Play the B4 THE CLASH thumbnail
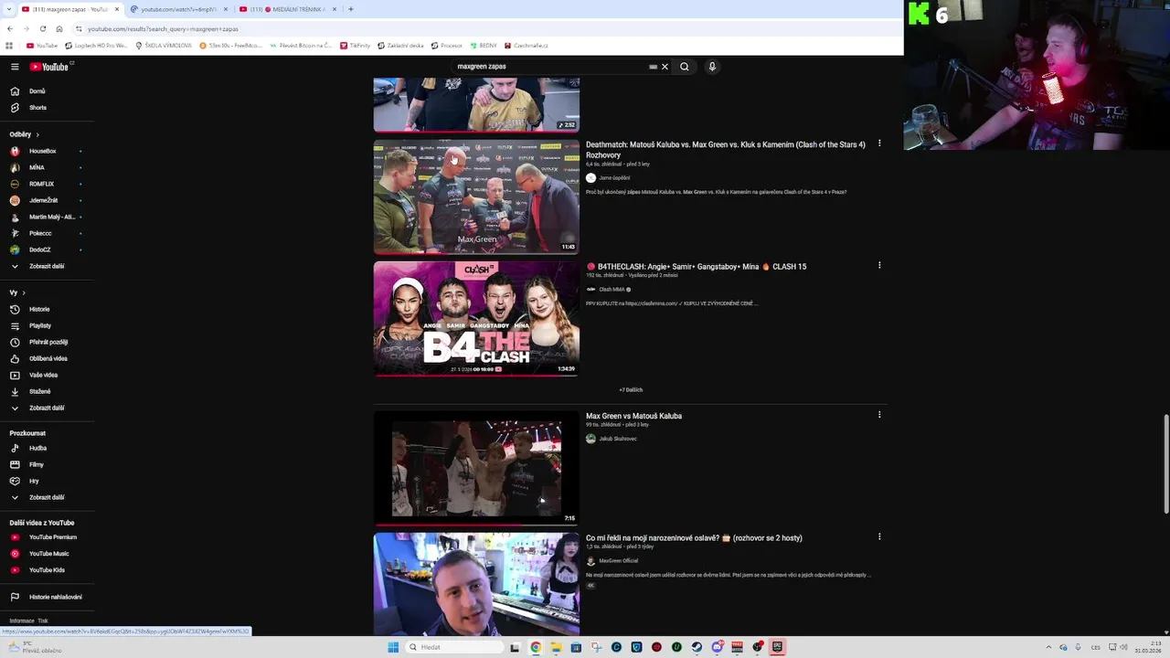The height and width of the screenshot is (658, 1170). (x=476, y=319)
